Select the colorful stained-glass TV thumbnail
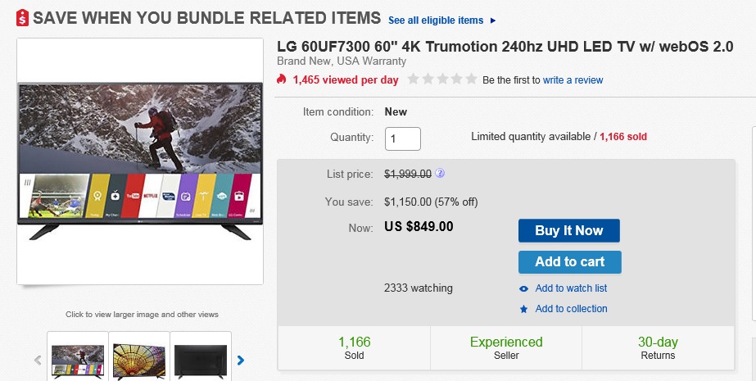Screen dimensions: 756x381 tap(138, 358)
